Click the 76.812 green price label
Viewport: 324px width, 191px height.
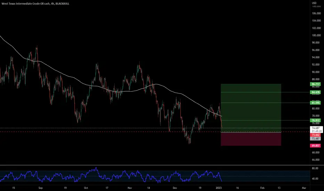pyautogui.click(x=315, y=121)
